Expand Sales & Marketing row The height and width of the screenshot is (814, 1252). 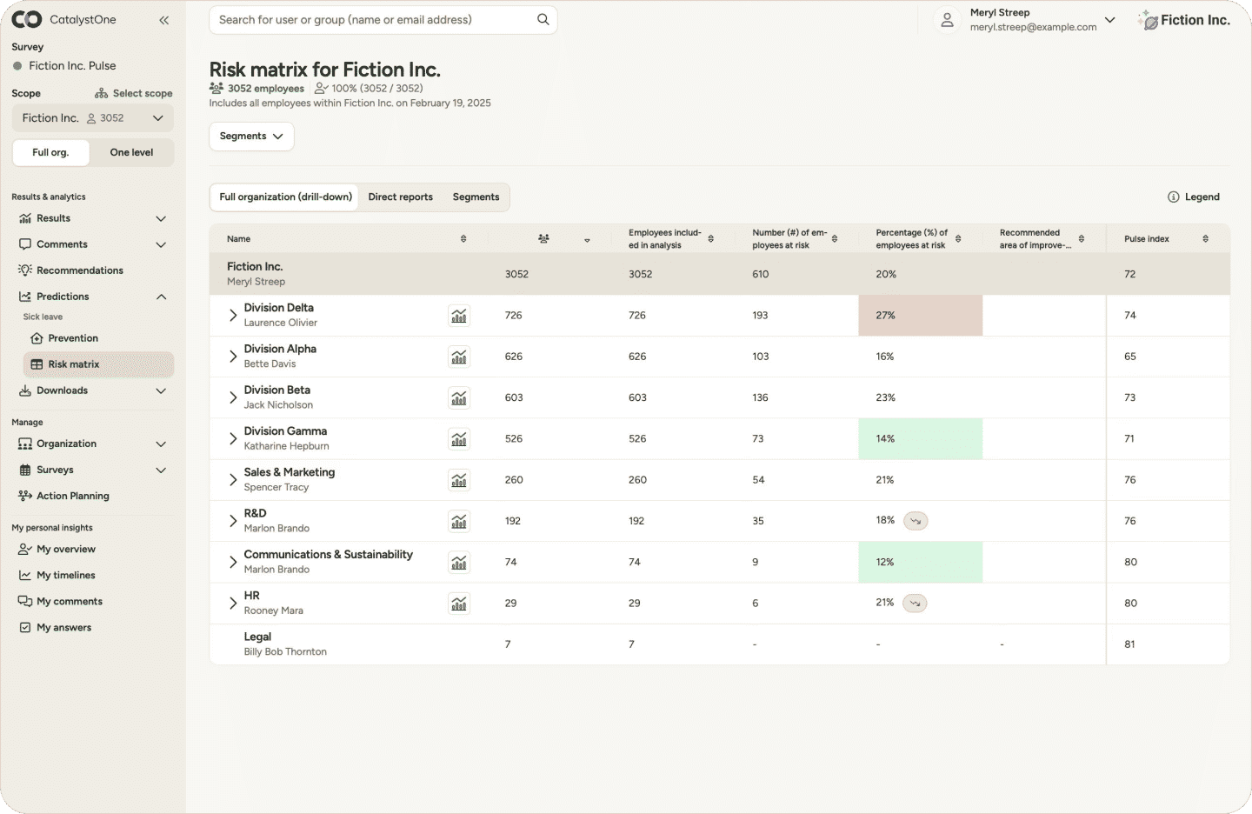[233, 480]
